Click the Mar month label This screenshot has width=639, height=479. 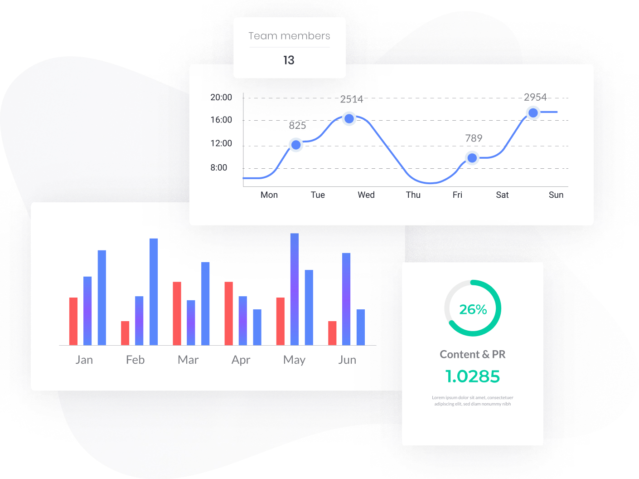point(188,360)
